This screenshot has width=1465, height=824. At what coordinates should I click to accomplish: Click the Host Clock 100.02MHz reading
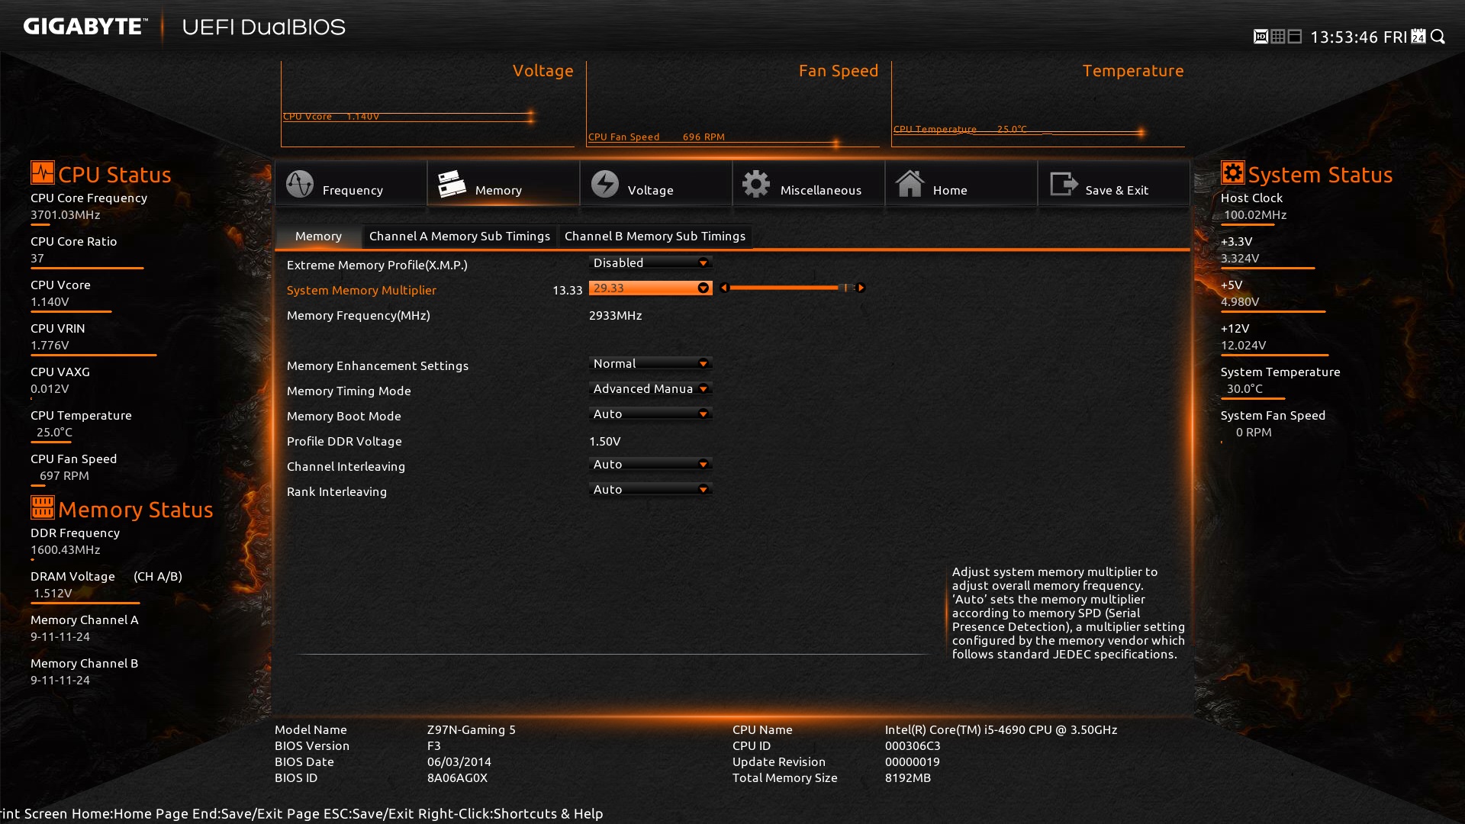coord(1255,214)
